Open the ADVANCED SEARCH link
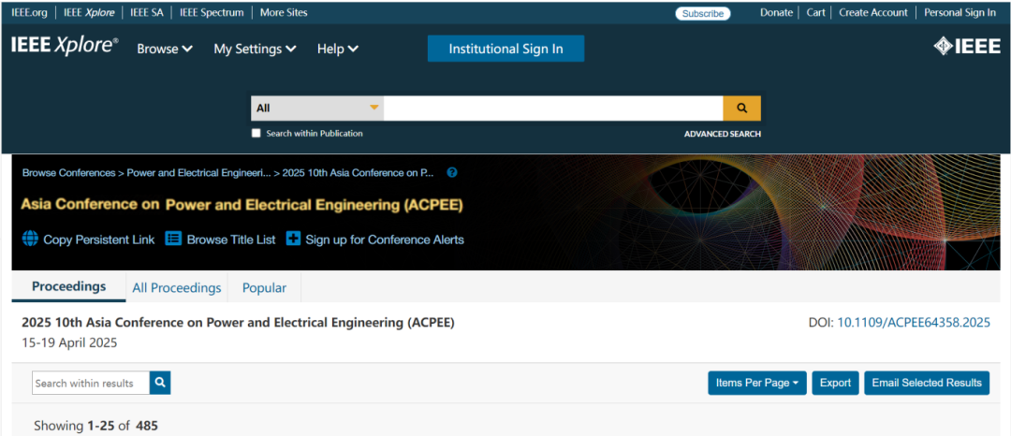 point(722,134)
